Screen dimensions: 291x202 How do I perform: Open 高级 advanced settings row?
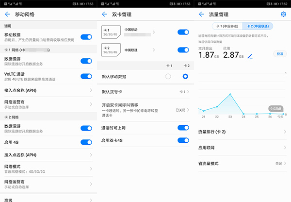pos(48,199)
